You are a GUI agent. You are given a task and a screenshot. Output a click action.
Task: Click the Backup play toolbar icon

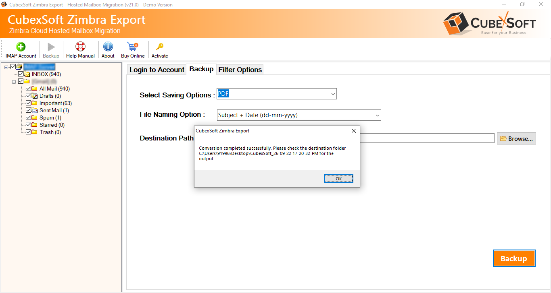51,47
